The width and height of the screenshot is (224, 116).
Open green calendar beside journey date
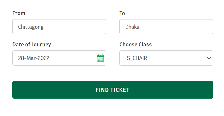pos(100,58)
